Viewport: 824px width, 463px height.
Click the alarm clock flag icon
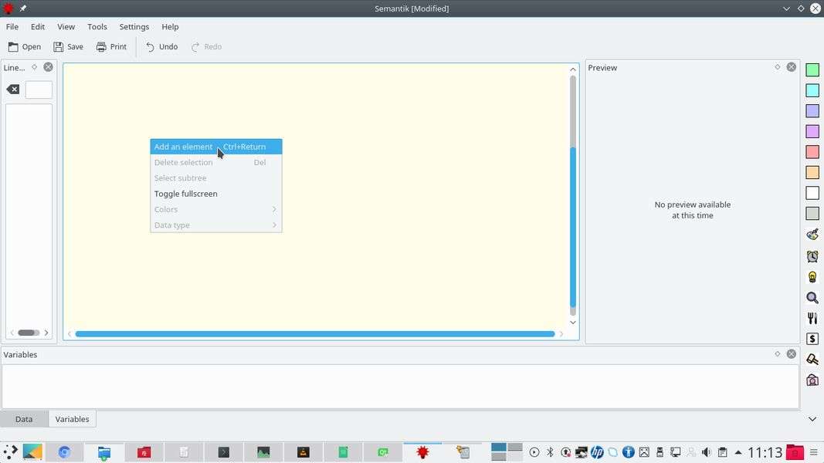click(x=812, y=256)
